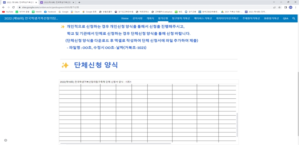This screenshot has height=145, width=299.
Task: Search the site with the magnifier icon
Action: (294, 18)
